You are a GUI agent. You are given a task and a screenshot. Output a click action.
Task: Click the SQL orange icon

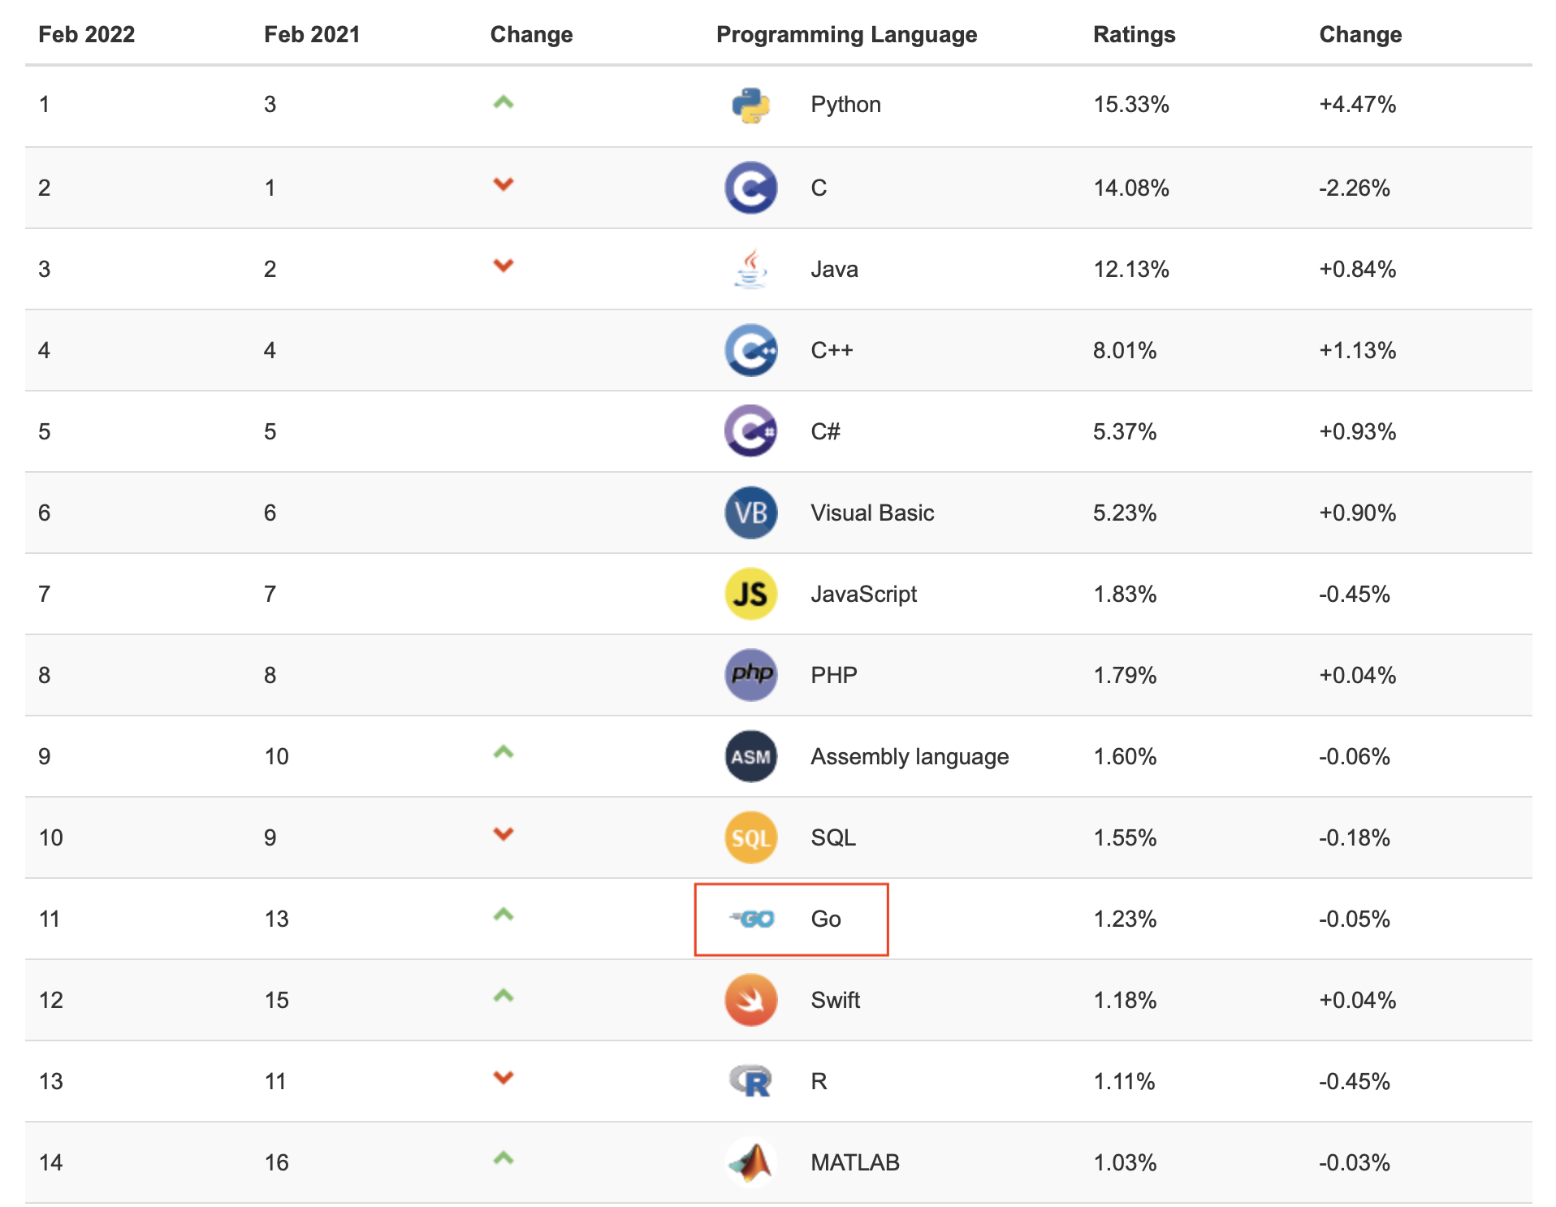[750, 837]
